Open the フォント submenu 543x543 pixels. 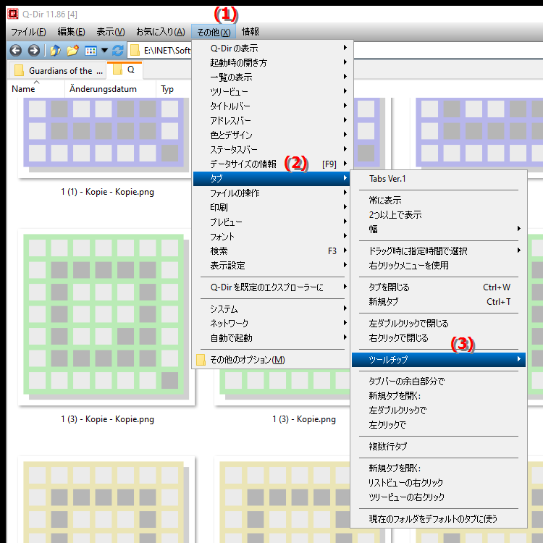click(272, 237)
